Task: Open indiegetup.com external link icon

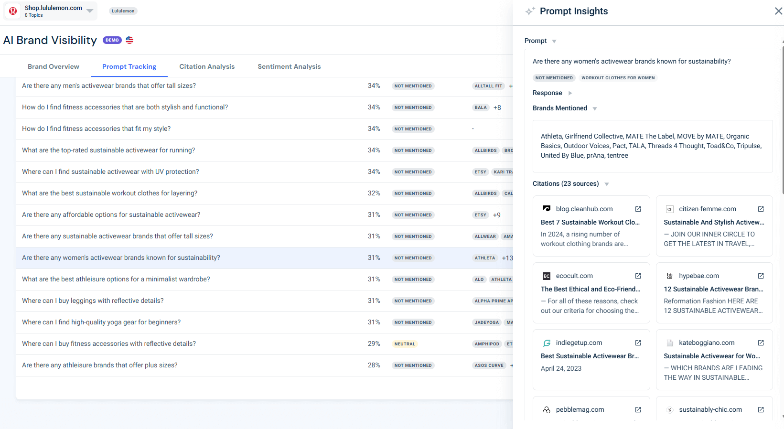Action: pos(638,343)
